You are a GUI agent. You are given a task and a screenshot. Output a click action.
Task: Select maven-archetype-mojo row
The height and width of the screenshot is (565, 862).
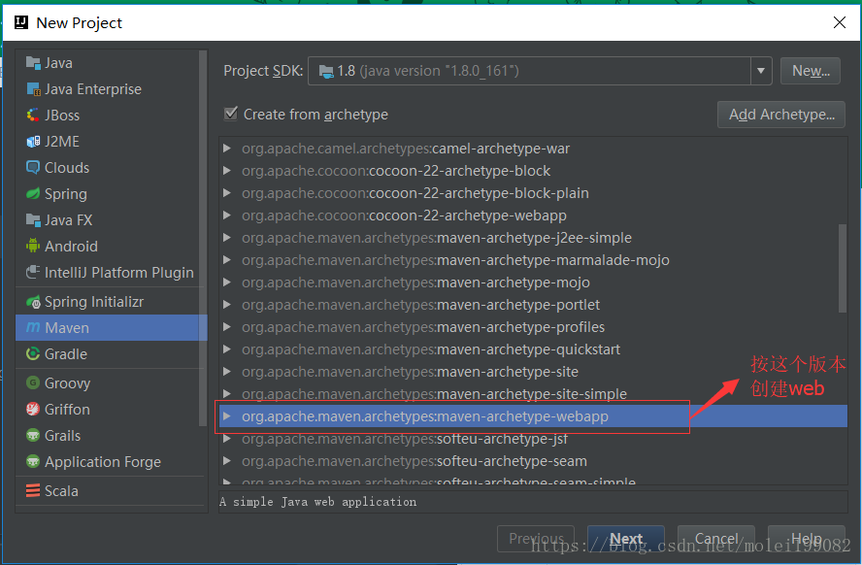tap(533, 282)
